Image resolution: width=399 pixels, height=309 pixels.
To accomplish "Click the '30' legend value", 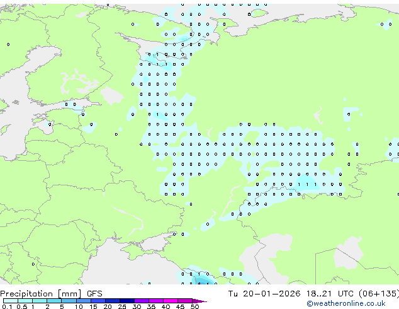I will pyautogui.click(x=137, y=306).
